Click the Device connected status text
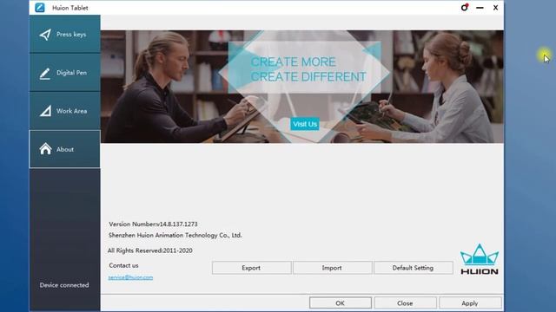 pyautogui.click(x=64, y=285)
